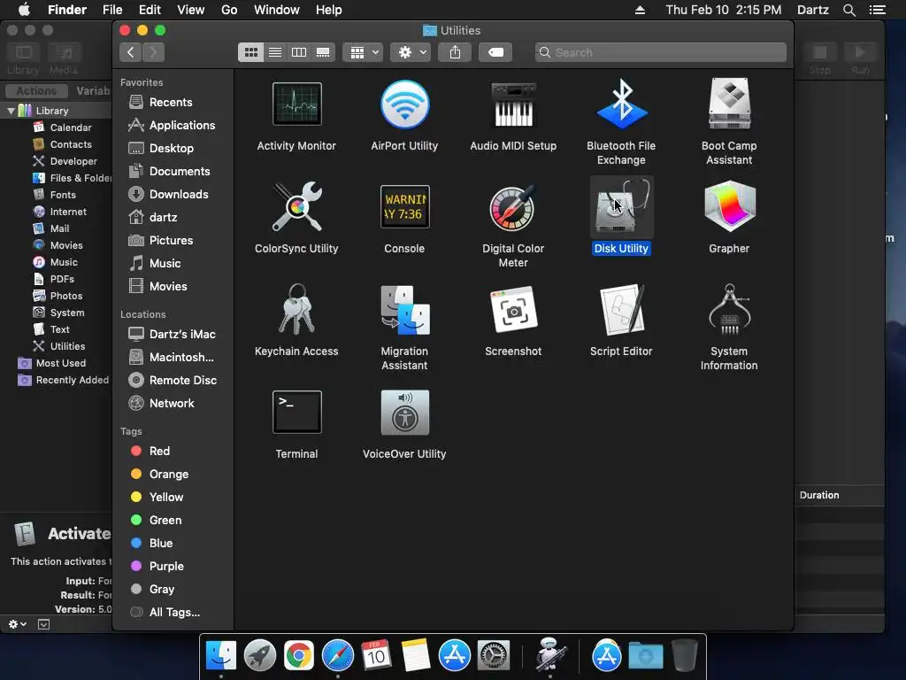Open the Trash in the Dock
The width and height of the screenshot is (906, 680).
click(x=685, y=656)
